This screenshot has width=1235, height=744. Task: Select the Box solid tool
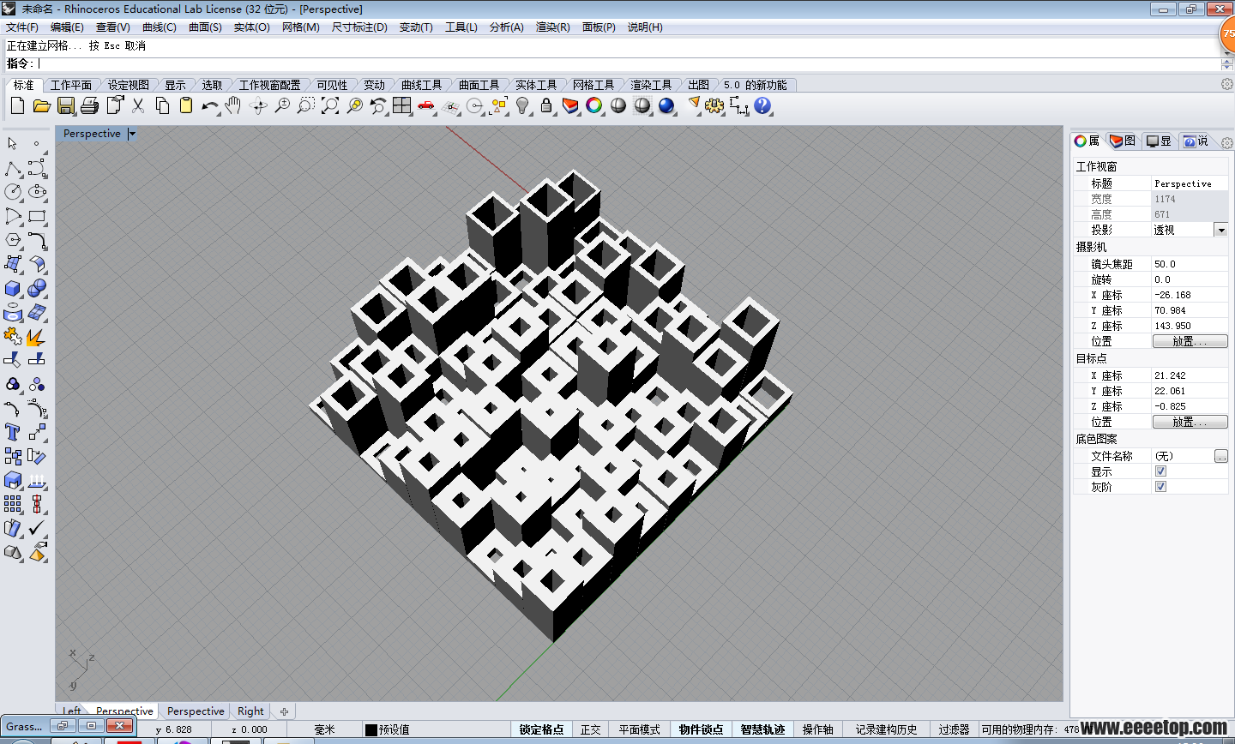13,288
